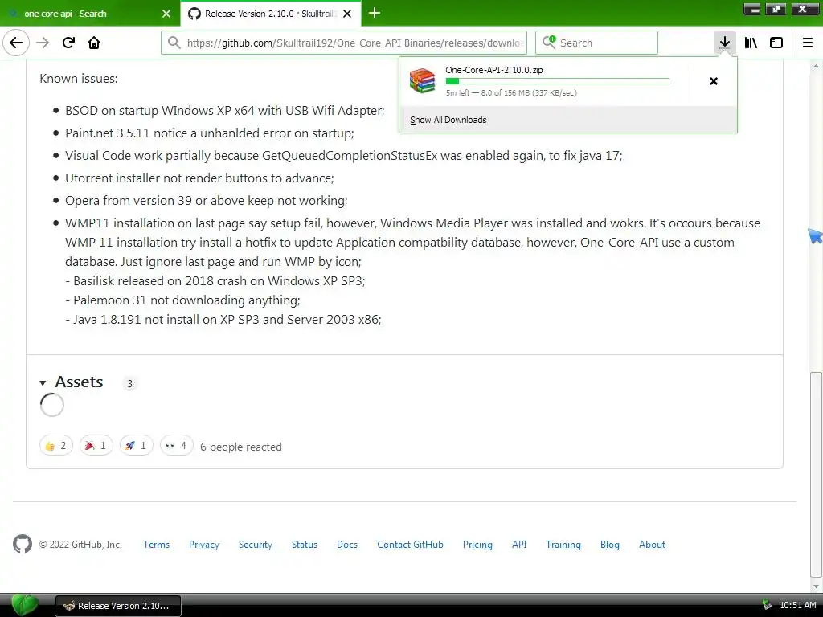
Task: Collapse the Assets section
Action: 43,383
